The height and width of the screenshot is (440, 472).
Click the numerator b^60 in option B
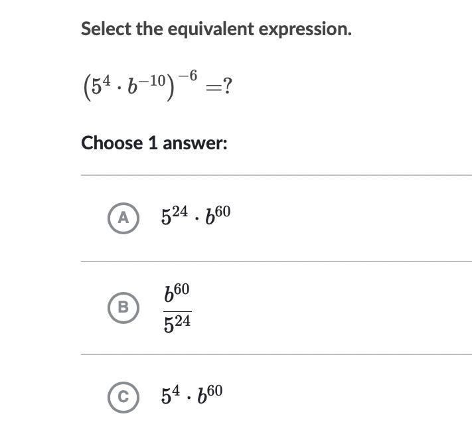coord(177,293)
